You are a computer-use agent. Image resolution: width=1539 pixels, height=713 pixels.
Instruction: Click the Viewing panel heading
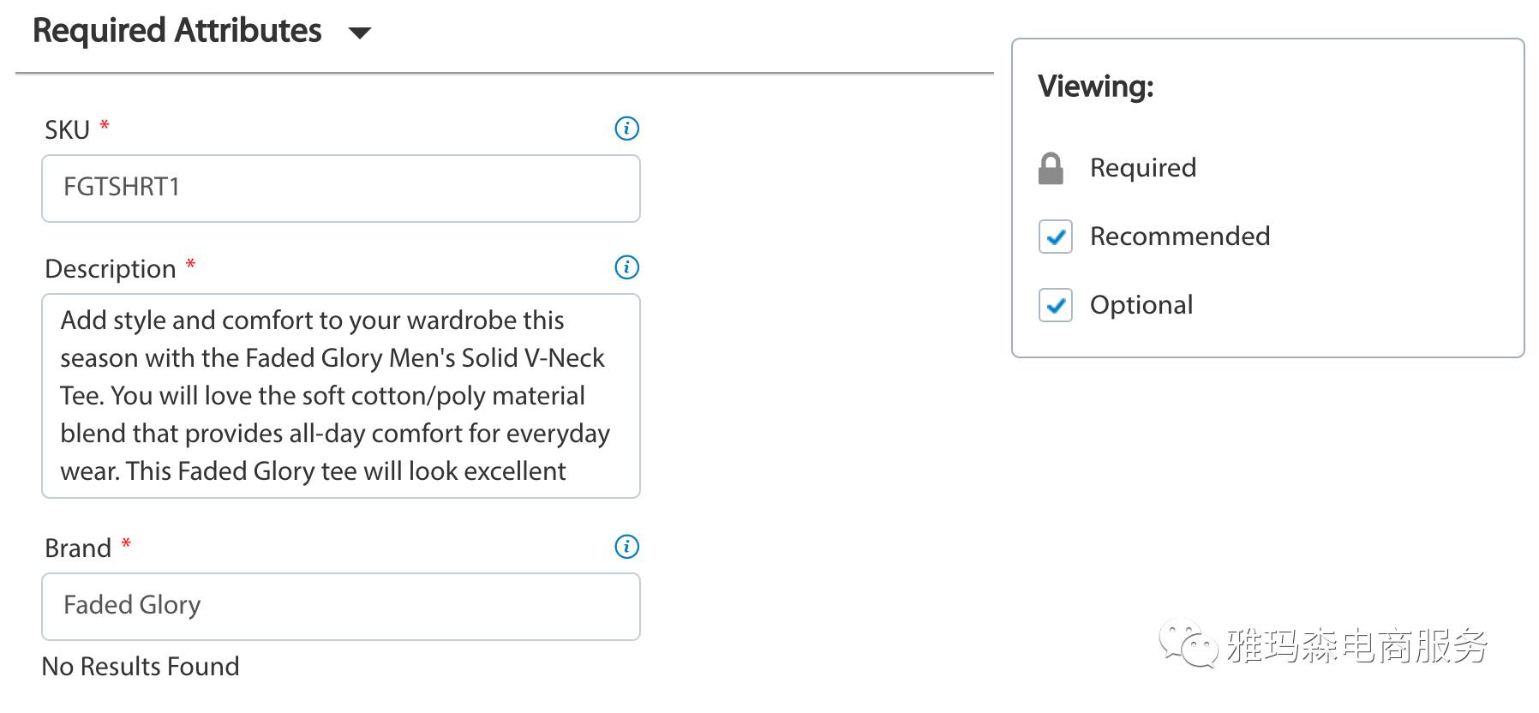point(1096,87)
